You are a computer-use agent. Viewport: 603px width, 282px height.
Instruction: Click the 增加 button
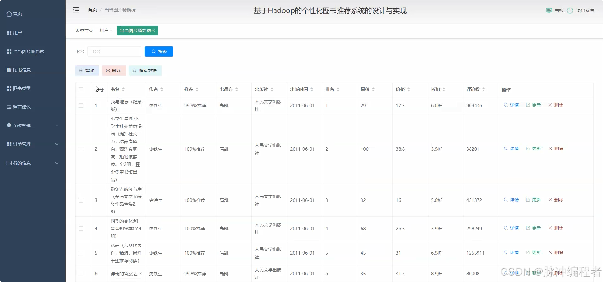(87, 71)
